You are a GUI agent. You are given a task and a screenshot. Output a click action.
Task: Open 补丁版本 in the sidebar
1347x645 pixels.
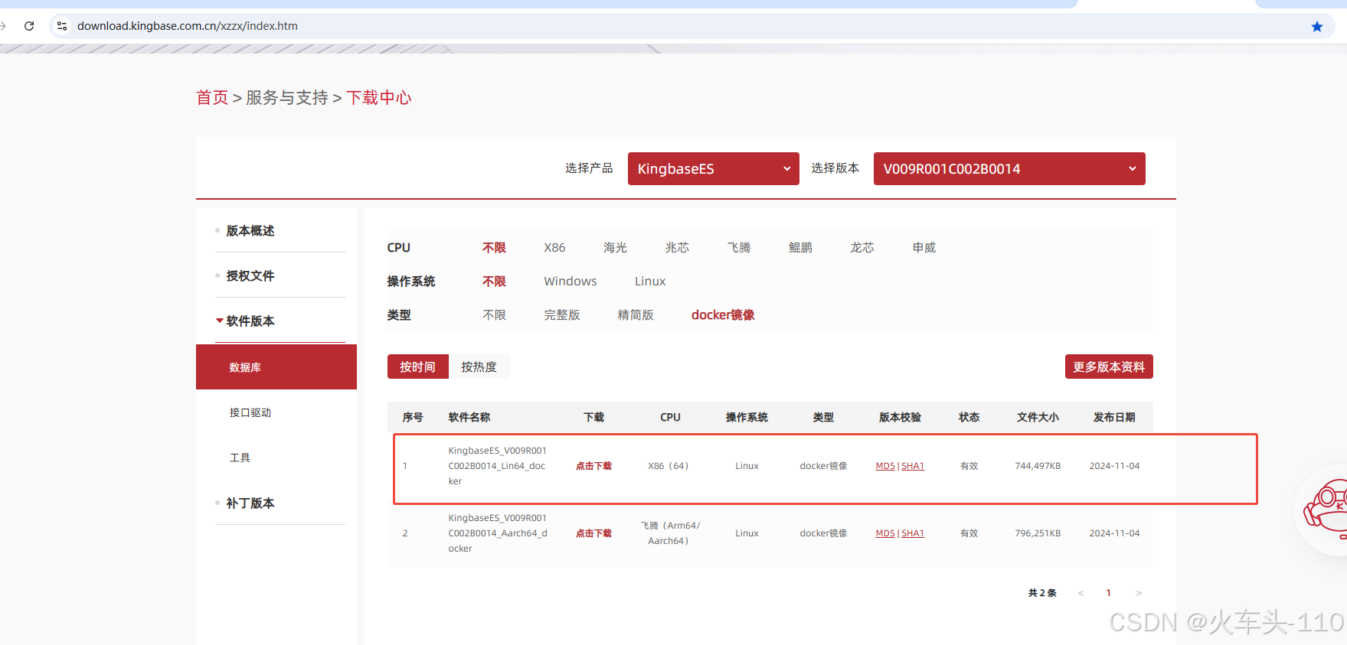[250, 503]
